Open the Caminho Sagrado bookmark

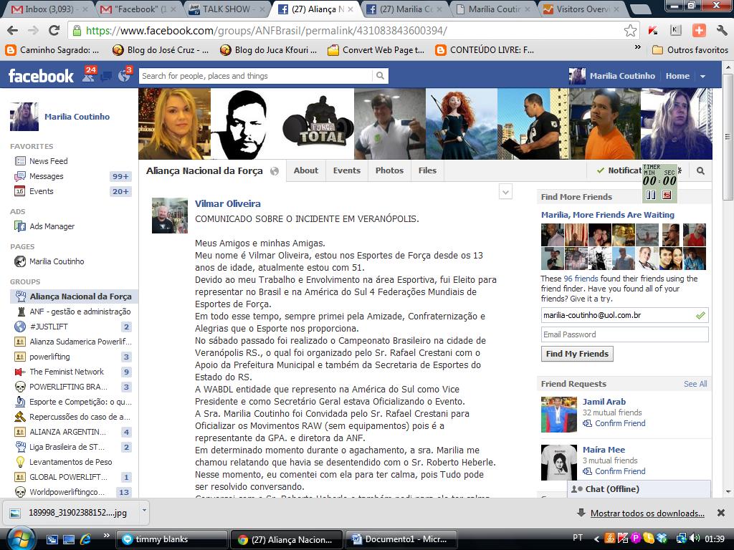pos(52,50)
